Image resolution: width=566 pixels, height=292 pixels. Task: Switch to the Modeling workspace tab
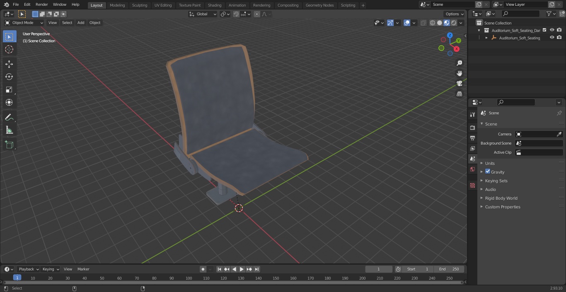coord(117,5)
